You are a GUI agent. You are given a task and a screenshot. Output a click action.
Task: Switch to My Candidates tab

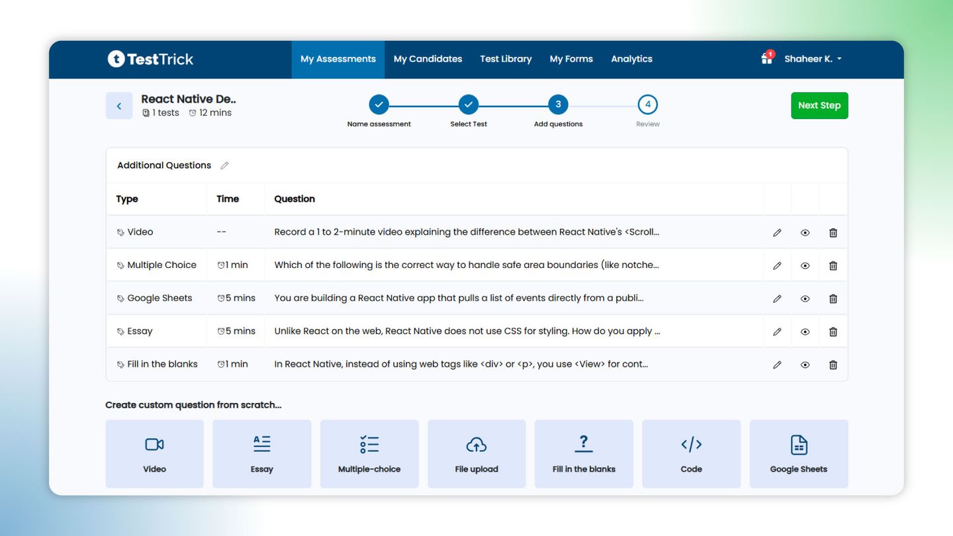[428, 59]
